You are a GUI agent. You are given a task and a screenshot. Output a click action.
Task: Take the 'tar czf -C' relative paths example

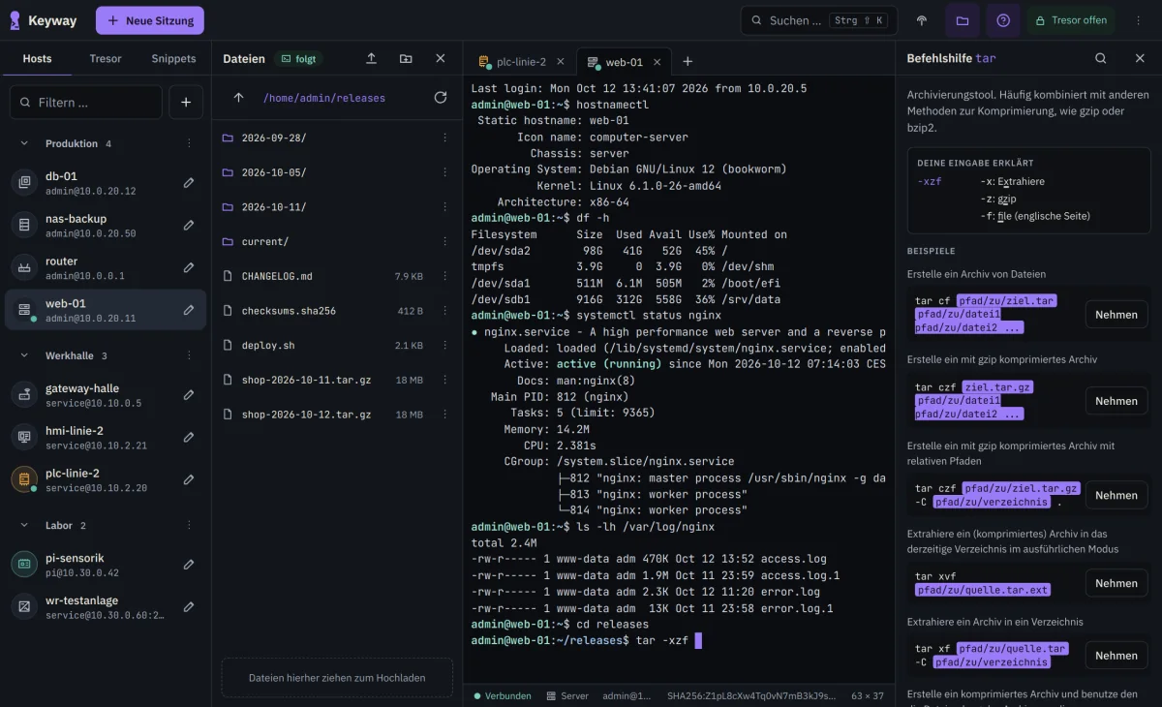click(x=1116, y=495)
